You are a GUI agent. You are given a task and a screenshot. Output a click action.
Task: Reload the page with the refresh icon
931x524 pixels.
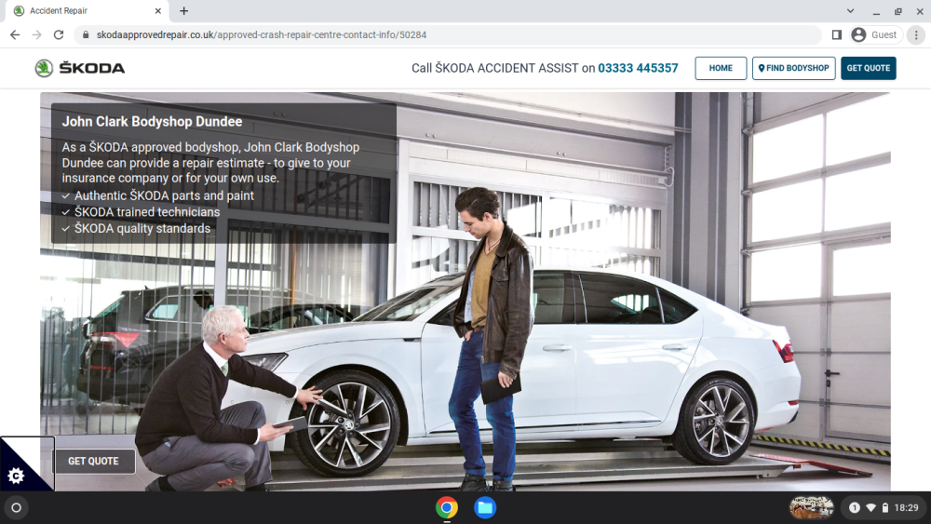(58, 35)
